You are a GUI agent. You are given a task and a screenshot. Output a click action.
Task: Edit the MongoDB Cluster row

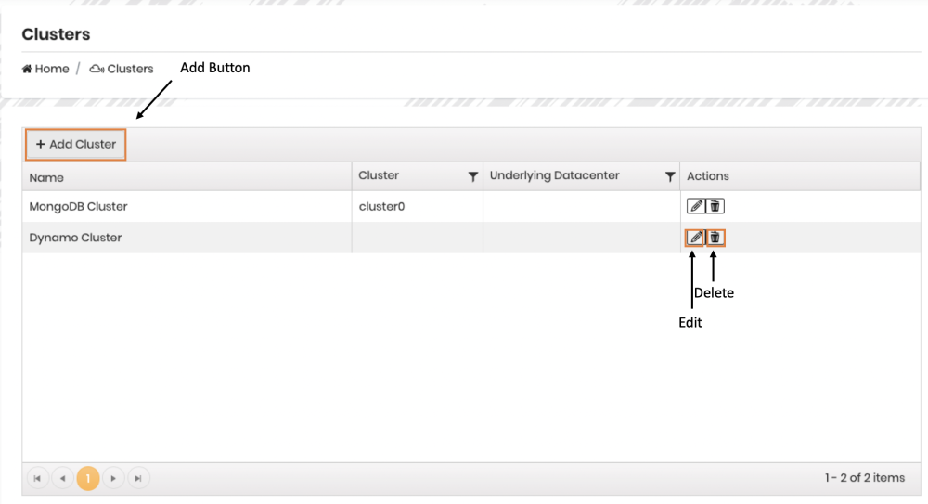(695, 206)
